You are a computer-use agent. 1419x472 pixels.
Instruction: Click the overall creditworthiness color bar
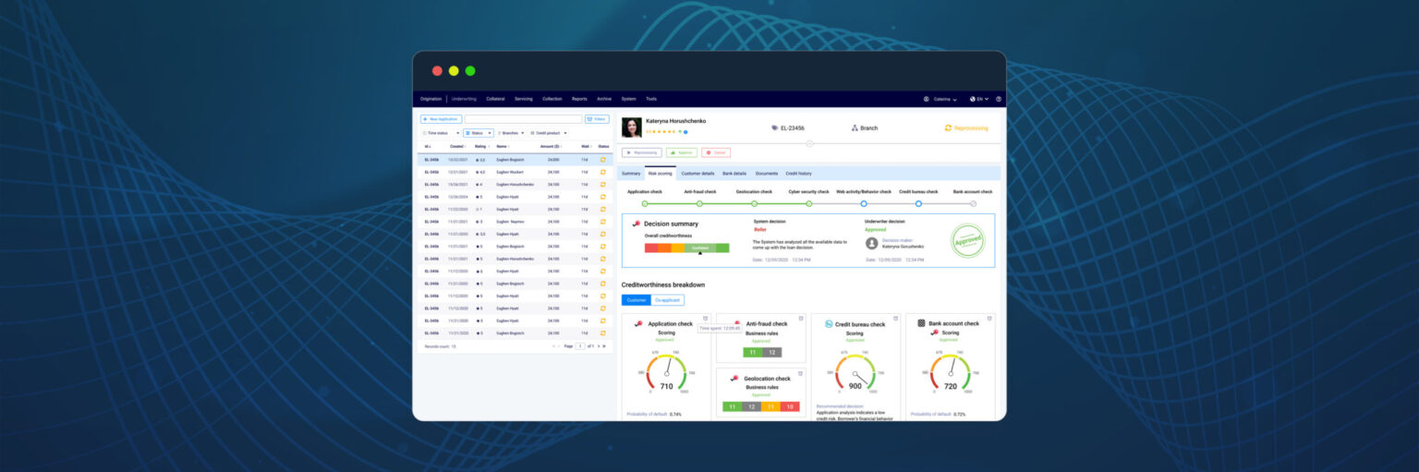[x=687, y=248]
